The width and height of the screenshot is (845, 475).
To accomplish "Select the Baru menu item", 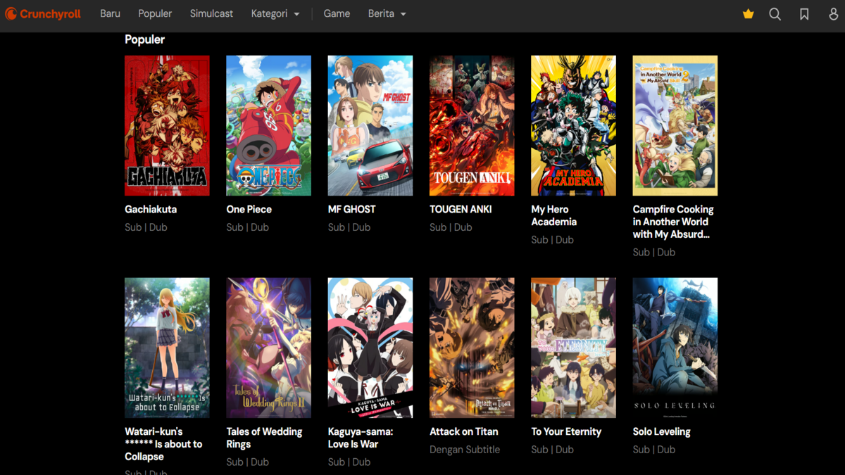I will click(110, 13).
